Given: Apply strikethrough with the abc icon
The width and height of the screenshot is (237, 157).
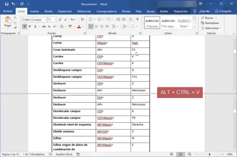Looking at the screenshot, I should pyautogui.click(x=44, y=27).
